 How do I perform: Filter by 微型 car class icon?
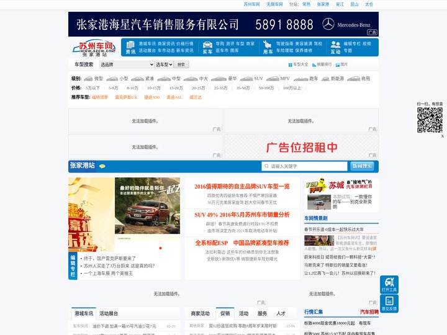(x=88, y=79)
